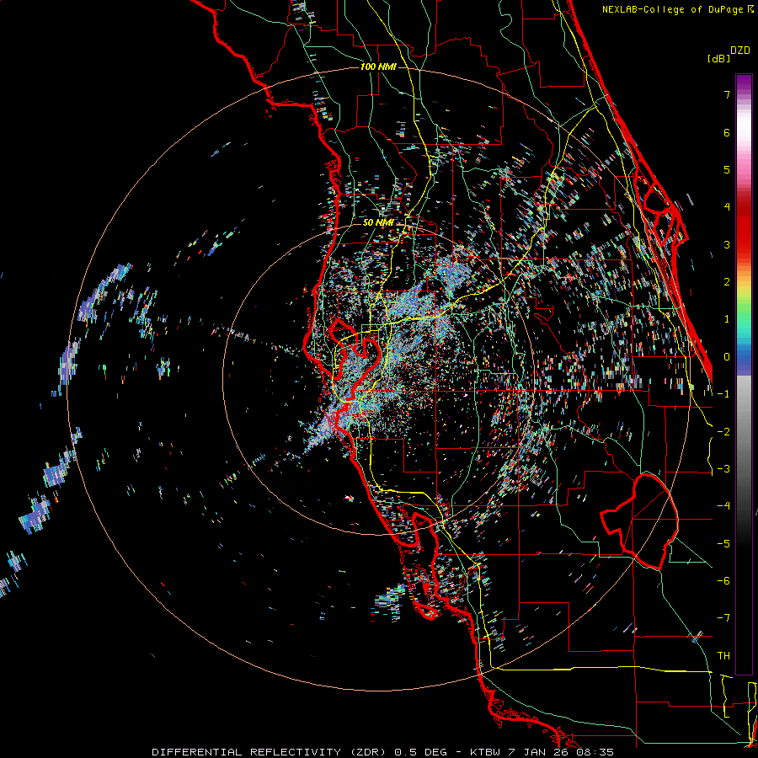Click the -5 value on the legend
The height and width of the screenshot is (758, 758).
723,544
